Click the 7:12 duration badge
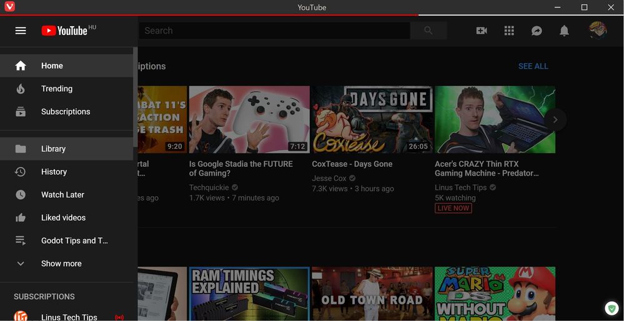 tap(298, 146)
